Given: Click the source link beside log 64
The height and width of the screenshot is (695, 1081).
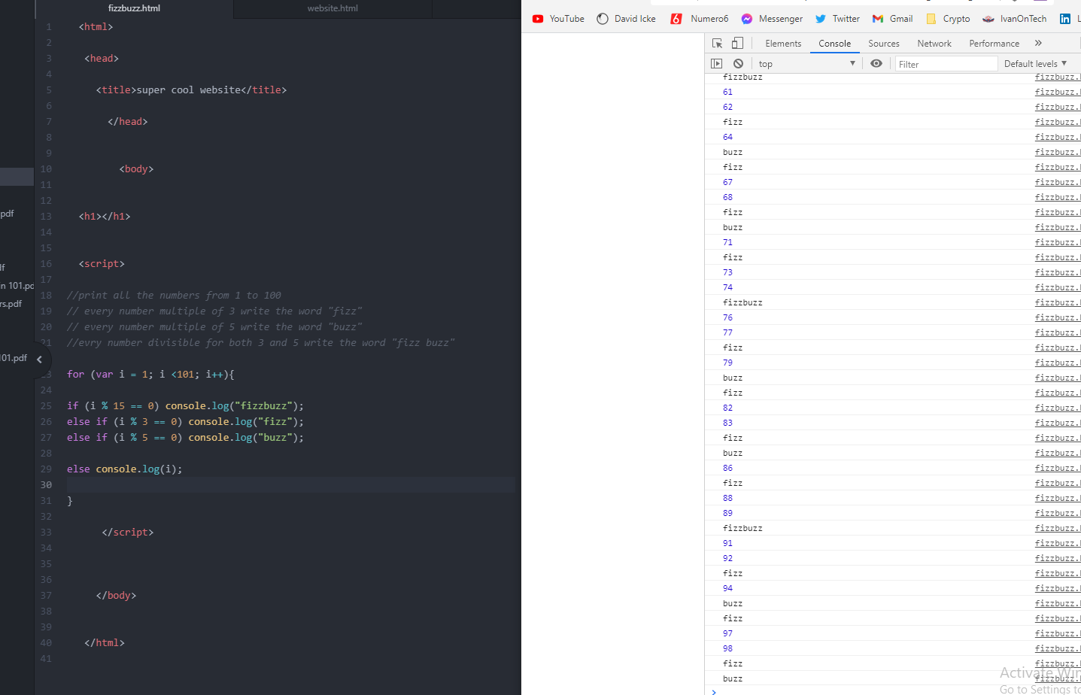Looking at the screenshot, I should click(1058, 137).
